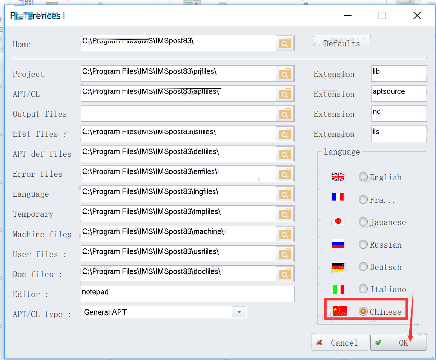Browse folder for the Project path

(x=285, y=74)
